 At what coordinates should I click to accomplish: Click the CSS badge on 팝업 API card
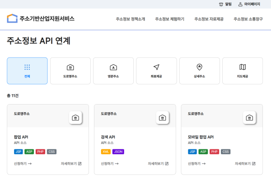(x=51, y=152)
